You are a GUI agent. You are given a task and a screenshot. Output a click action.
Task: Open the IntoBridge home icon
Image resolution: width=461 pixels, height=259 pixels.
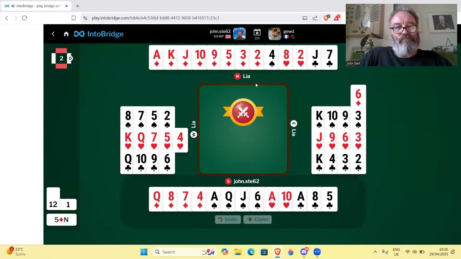66,34
